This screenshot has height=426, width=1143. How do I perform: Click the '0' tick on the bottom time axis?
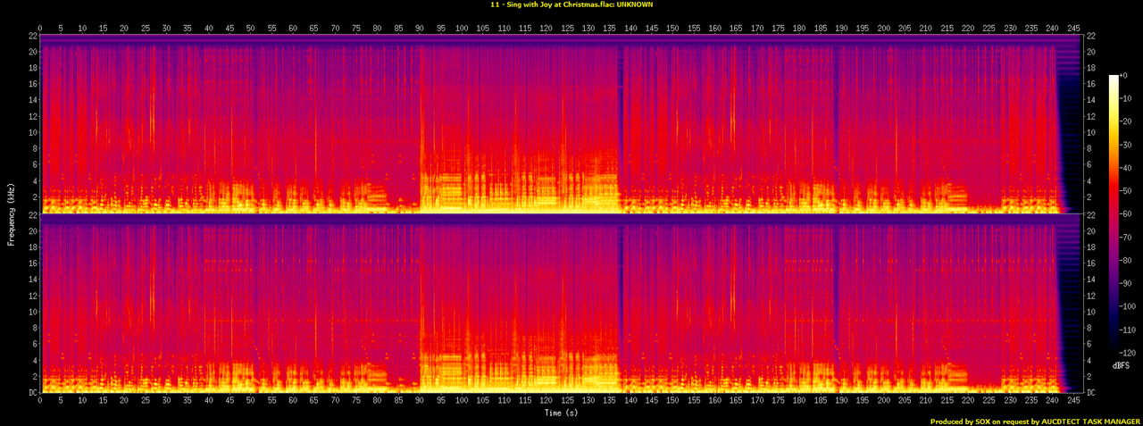[40, 402]
